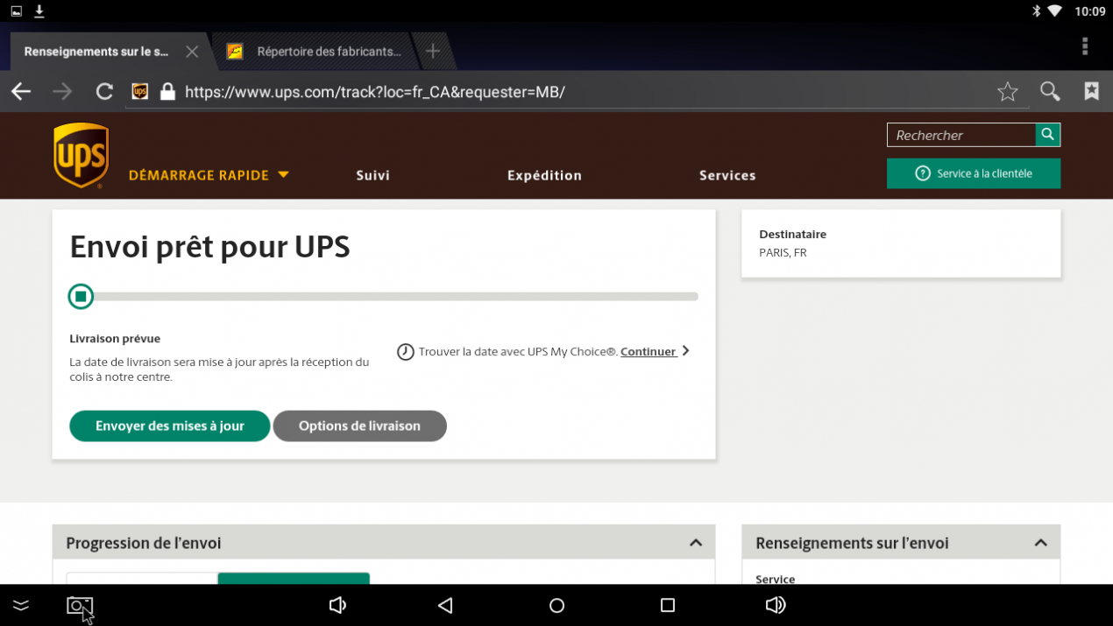Click Envoyer des mises à jour
Image resolution: width=1113 pixels, height=626 pixels.
pyautogui.click(x=170, y=426)
